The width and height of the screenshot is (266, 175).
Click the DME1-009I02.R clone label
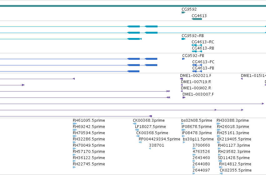click(196, 88)
